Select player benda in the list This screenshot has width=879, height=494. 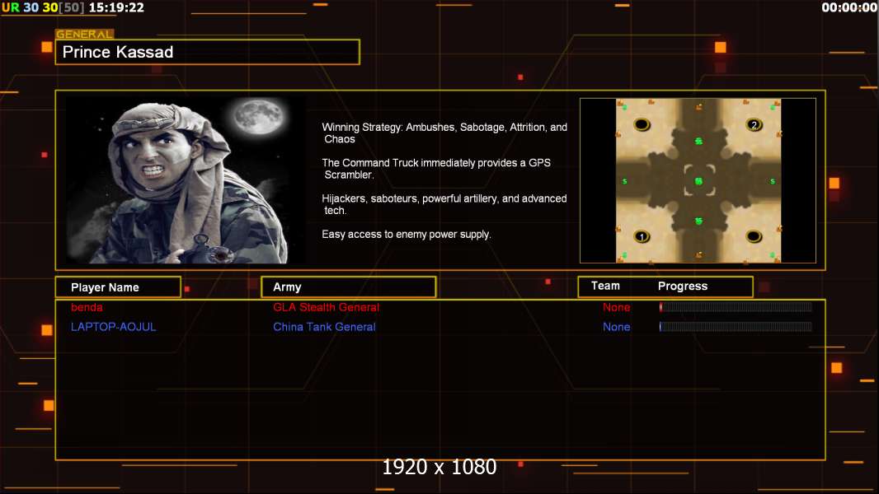pyautogui.click(x=87, y=307)
